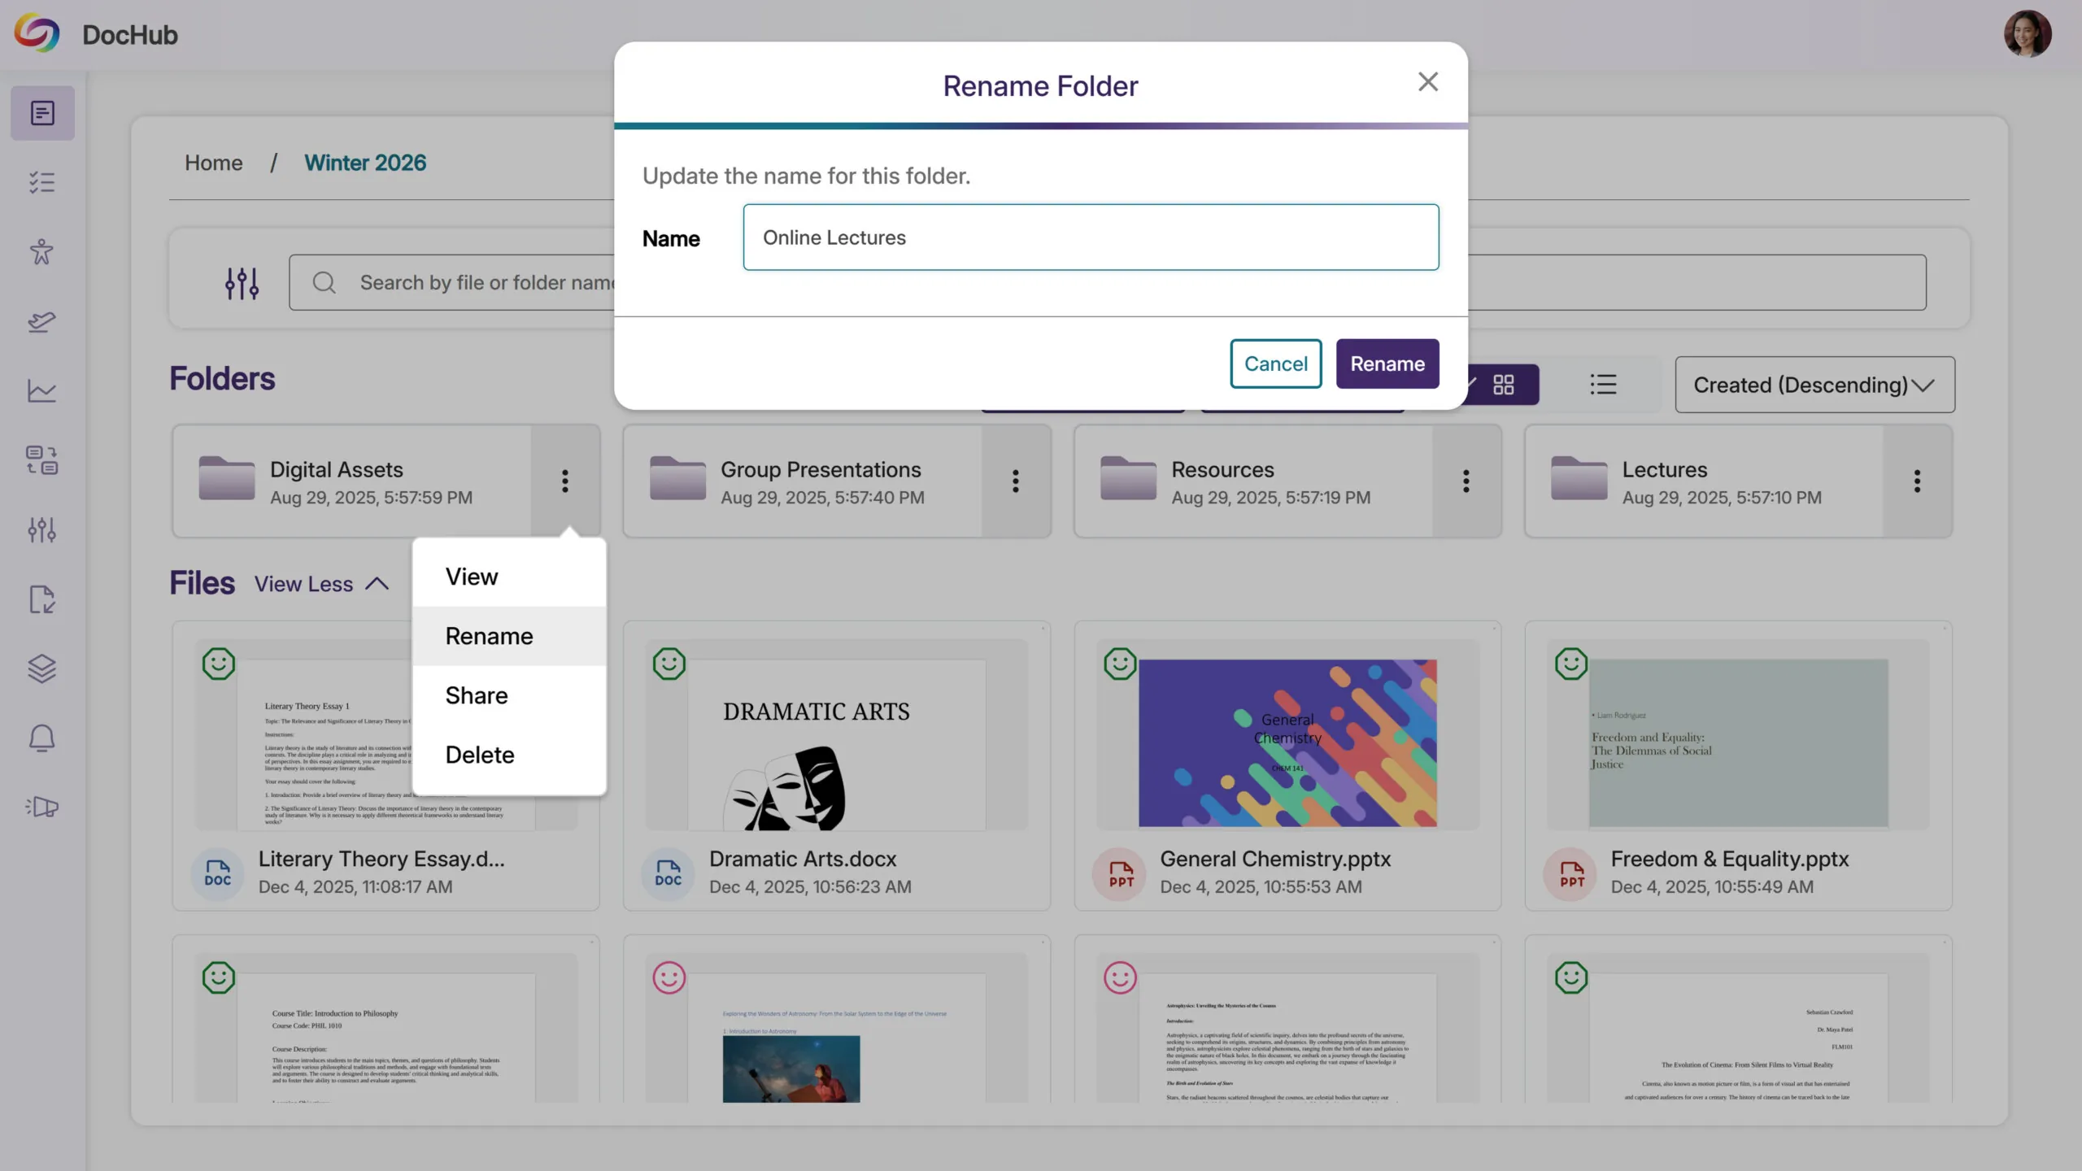Click the megaphone announcements icon

pyautogui.click(x=42, y=807)
